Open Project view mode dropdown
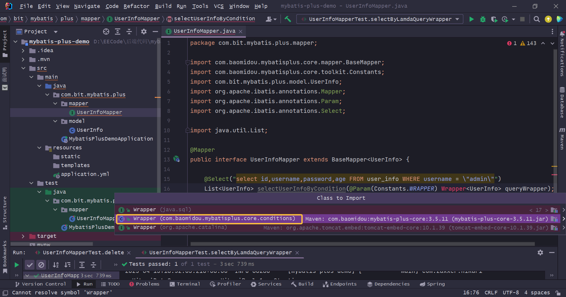Screen dimensions: 566x297 [x=56, y=32]
